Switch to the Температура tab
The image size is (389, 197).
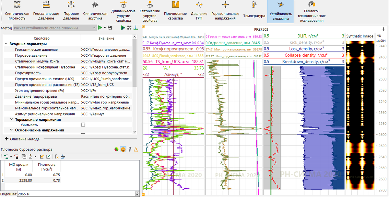(x=254, y=11)
